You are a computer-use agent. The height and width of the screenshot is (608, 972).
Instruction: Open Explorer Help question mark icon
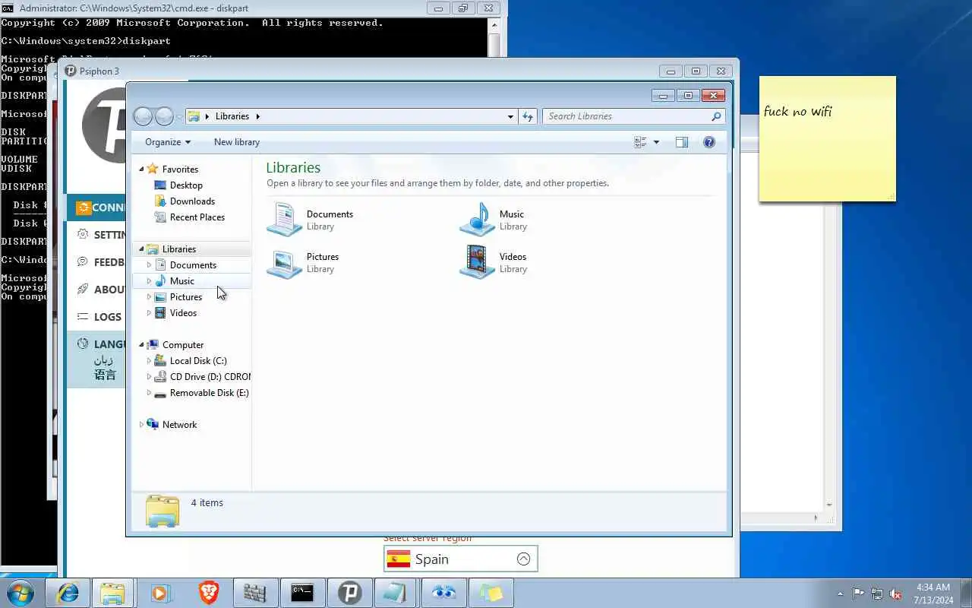[709, 142]
